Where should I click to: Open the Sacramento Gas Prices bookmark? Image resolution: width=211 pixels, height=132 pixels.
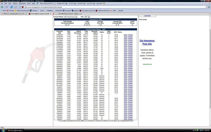click(87, 11)
